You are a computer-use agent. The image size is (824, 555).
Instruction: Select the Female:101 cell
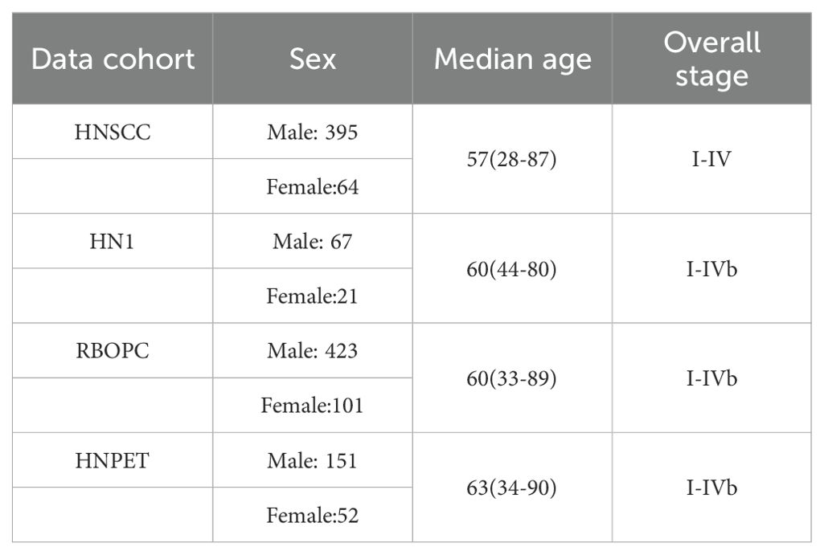pyautogui.click(x=312, y=406)
